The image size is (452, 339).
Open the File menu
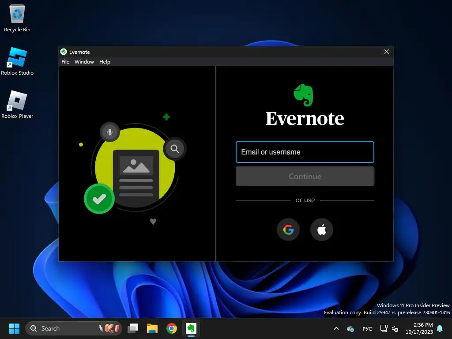[x=65, y=62]
